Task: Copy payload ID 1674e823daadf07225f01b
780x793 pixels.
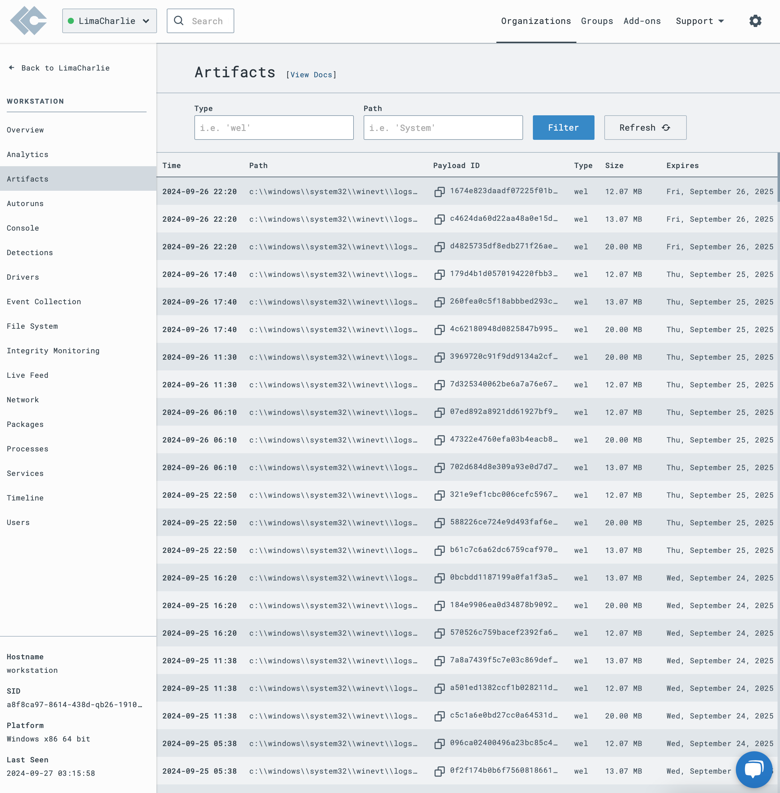Action: click(x=440, y=192)
